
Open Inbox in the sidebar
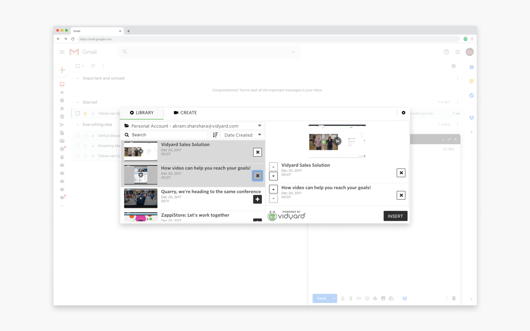pyautogui.click(x=62, y=84)
